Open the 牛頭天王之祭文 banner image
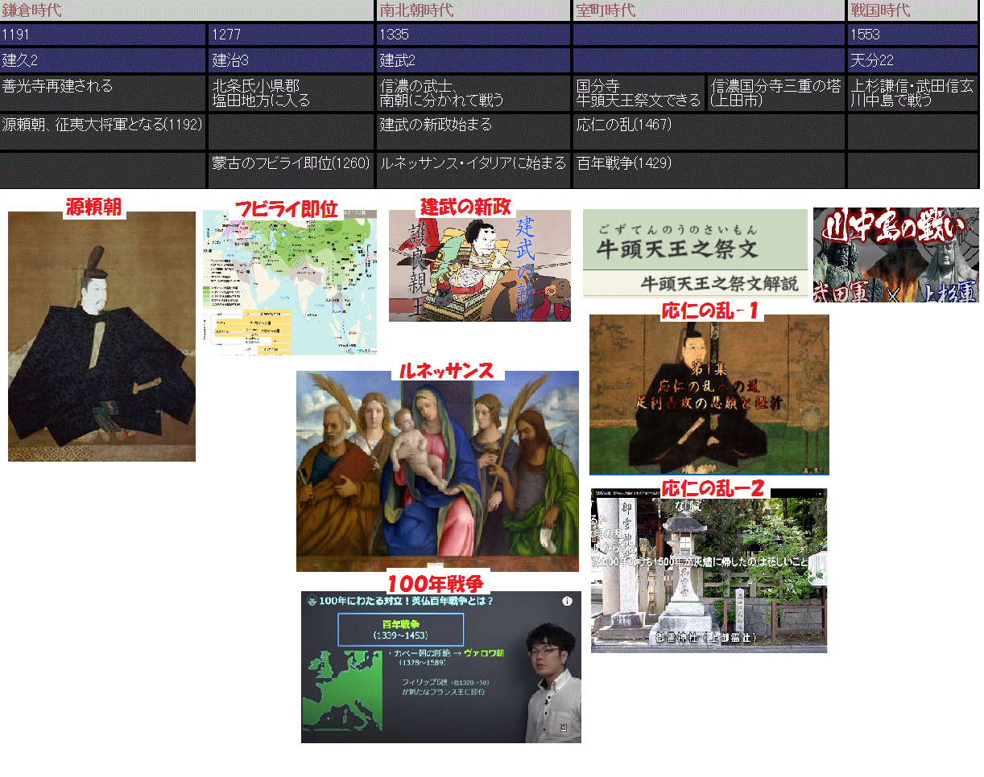The width and height of the screenshot is (984, 777). (695, 253)
